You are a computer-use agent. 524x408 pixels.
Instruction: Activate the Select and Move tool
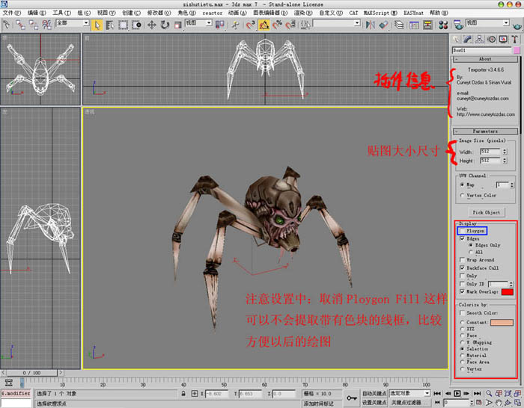click(x=152, y=25)
